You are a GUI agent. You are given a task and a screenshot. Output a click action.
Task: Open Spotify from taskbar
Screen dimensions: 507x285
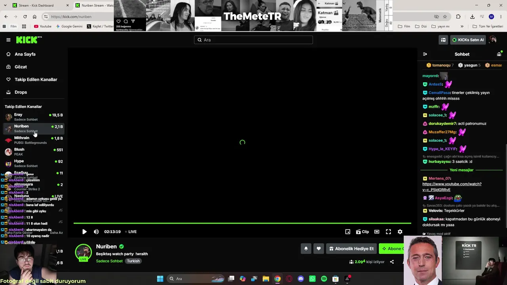click(x=324, y=279)
